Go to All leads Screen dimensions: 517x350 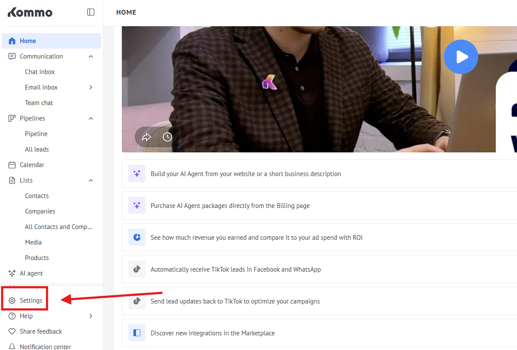(37, 149)
